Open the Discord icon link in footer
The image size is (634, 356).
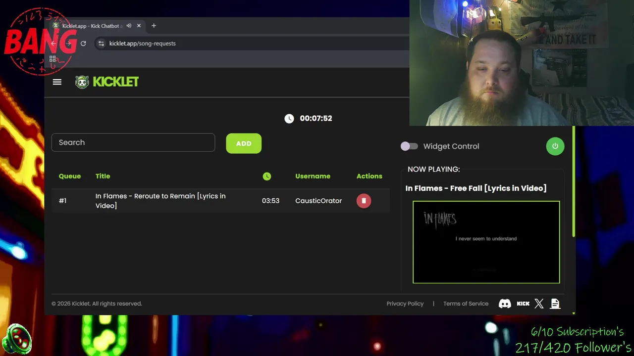(x=505, y=304)
